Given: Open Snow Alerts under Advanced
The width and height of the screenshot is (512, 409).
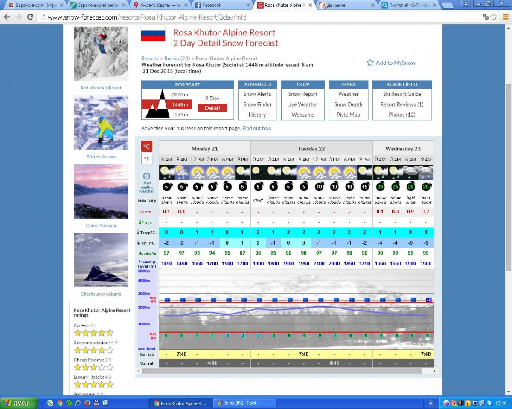Looking at the screenshot, I should [257, 94].
